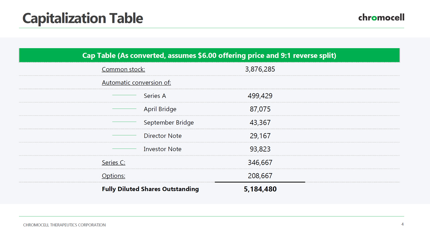Click 'Fully Diluted Shares Outstanding' label
The width and height of the screenshot is (430, 241).
(150, 189)
